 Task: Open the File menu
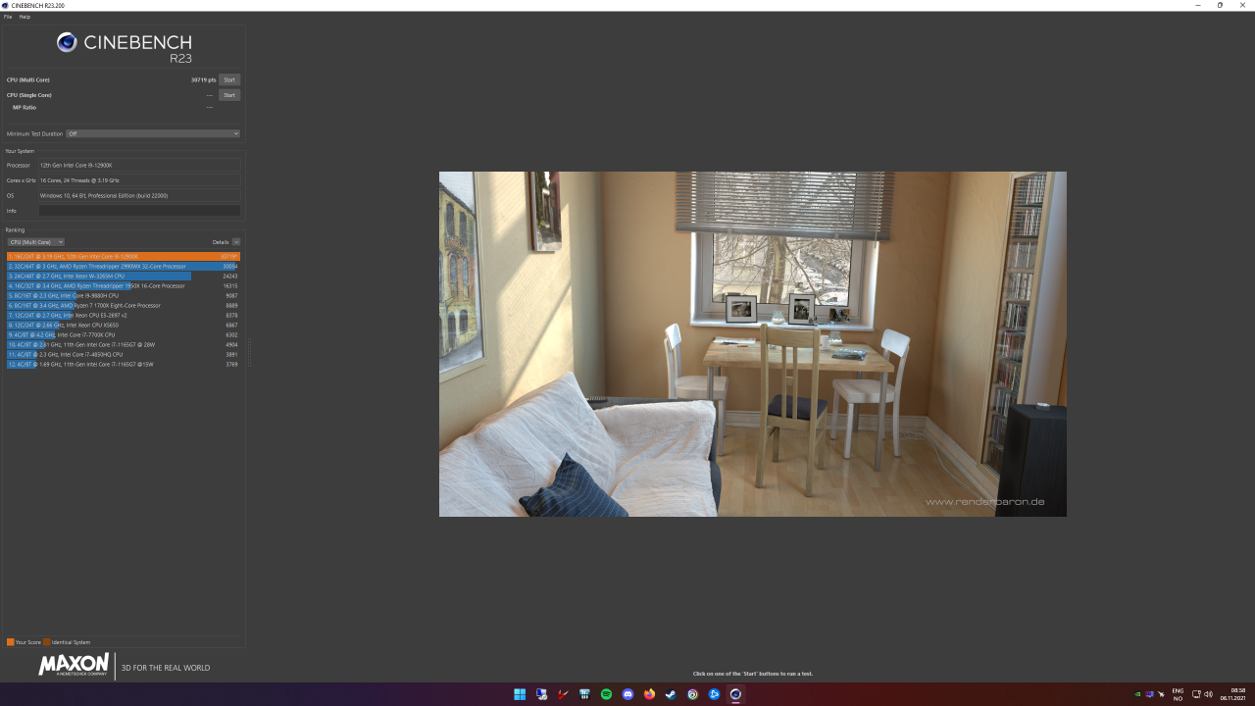pos(7,17)
